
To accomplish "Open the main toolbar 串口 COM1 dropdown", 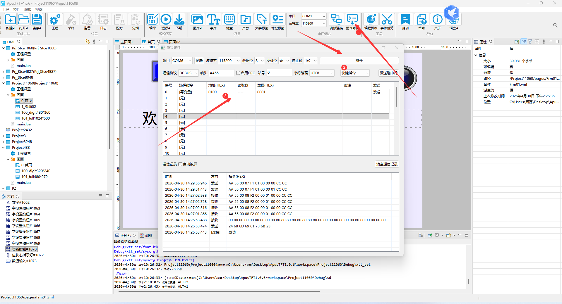I will coord(314,16).
